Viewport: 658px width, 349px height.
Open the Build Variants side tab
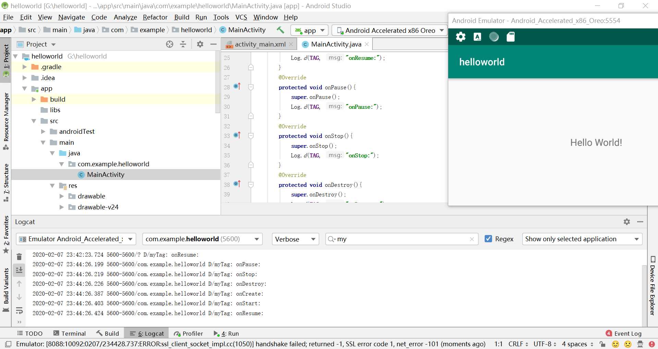(x=6, y=290)
